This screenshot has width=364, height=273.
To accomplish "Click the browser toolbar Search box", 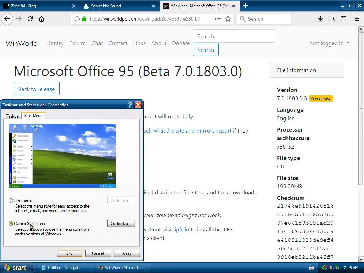I will pos(264,19).
